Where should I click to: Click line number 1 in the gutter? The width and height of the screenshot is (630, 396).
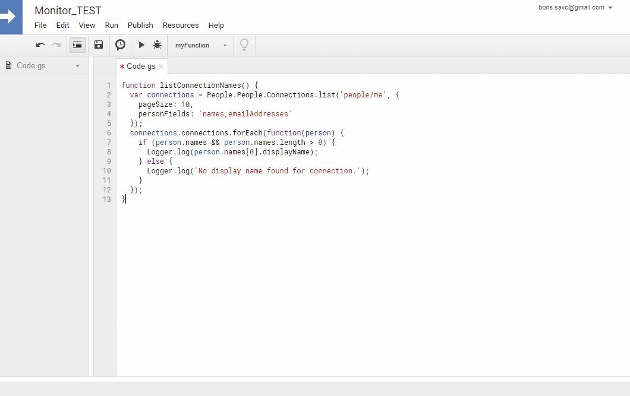pyautogui.click(x=109, y=85)
